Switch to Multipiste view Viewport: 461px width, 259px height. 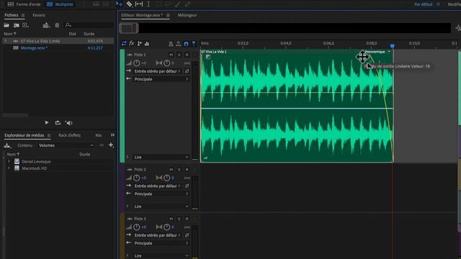(x=60, y=4)
